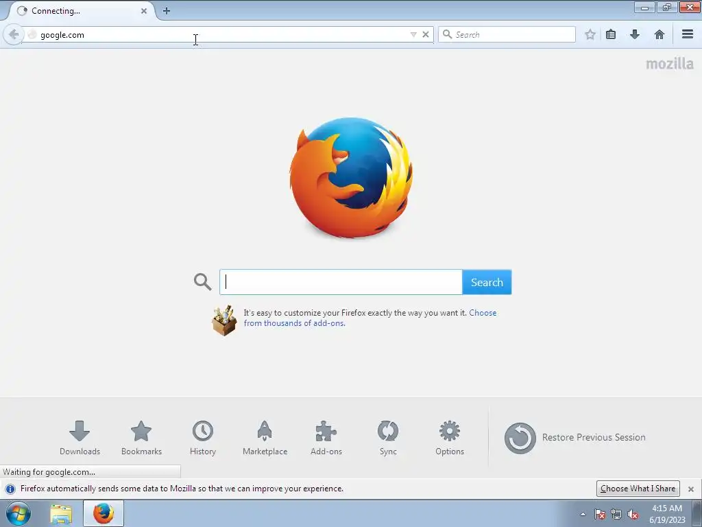Click the magnifier in toolbar search box

click(x=447, y=34)
